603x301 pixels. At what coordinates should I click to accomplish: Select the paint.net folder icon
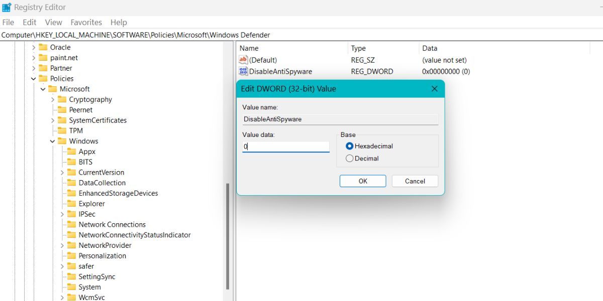point(43,57)
